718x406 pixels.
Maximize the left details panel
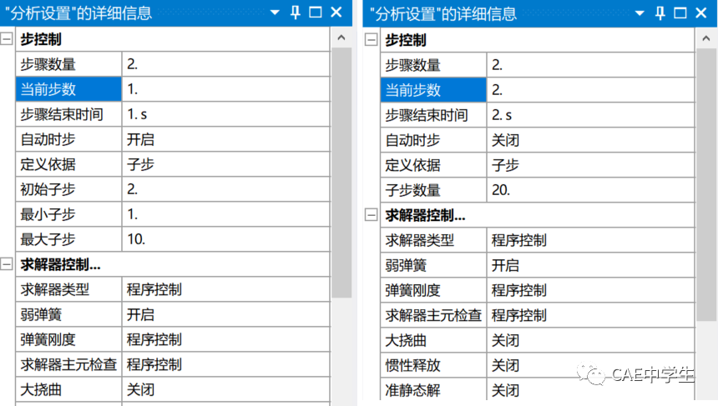(316, 13)
